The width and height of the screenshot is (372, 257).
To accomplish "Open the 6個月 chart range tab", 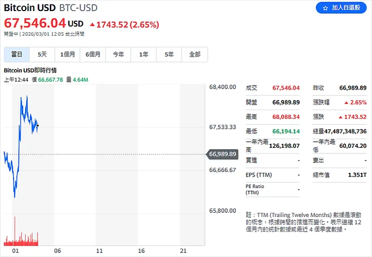I will coord(93,55).
